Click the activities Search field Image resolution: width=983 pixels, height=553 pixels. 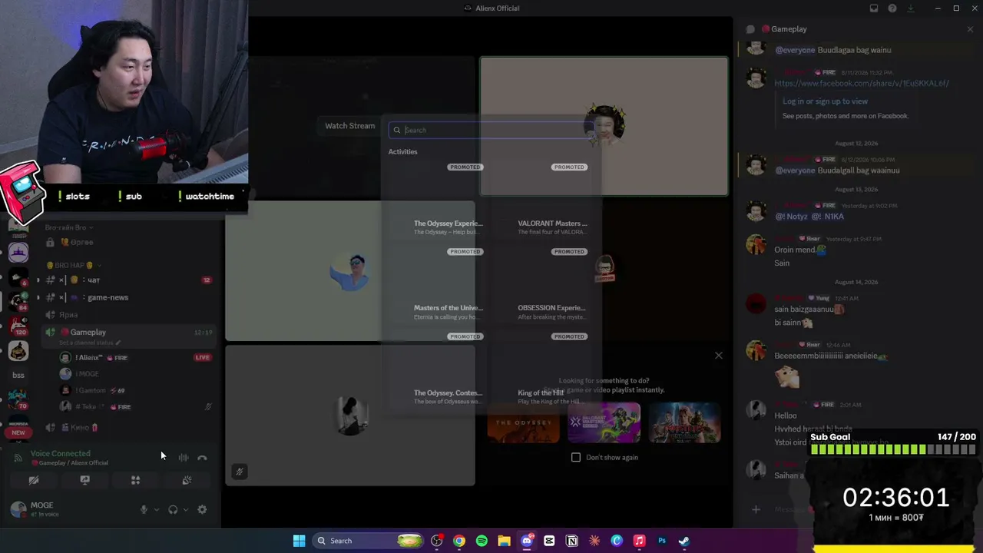tap(491, 130)
